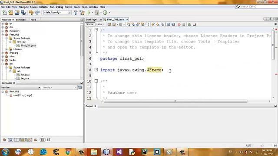This screenshot has width=278, height=156.
Task: Expand the Libraries node under First_GUI
Action: 7,49
